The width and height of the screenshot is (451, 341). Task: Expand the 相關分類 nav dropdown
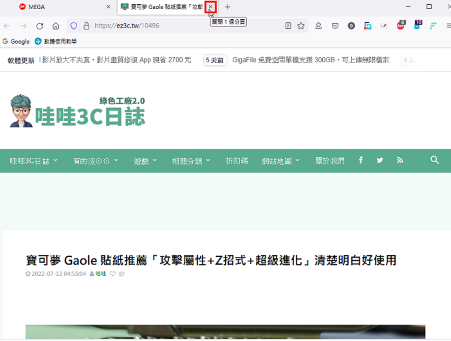pos(191,161)
